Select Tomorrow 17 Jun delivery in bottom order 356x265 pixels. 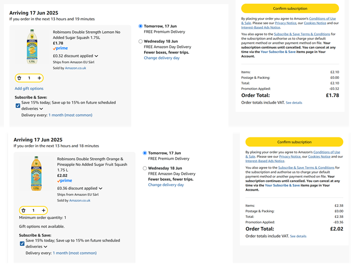(x=145, y=153)
